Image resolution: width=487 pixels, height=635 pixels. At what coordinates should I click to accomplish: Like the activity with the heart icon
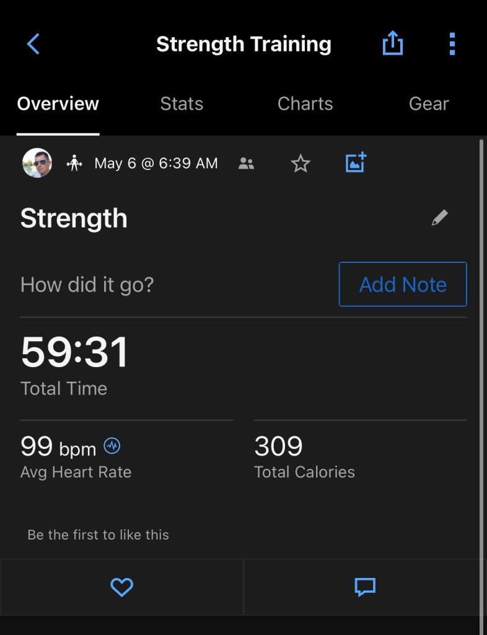tap(121, 587)
